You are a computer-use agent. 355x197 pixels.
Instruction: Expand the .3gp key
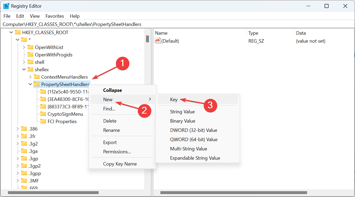point(17,158)
